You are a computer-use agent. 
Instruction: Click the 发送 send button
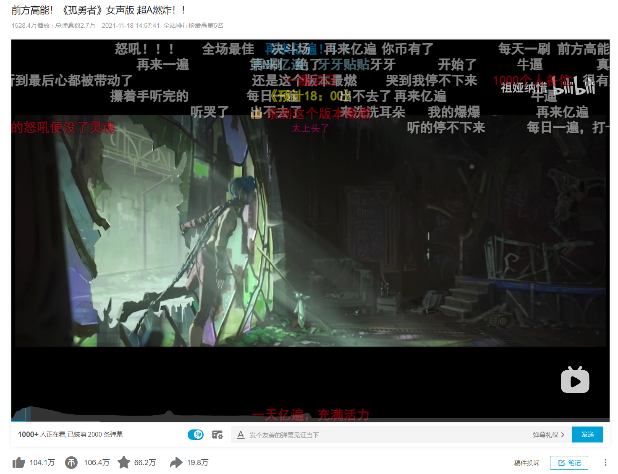[587, 434]
